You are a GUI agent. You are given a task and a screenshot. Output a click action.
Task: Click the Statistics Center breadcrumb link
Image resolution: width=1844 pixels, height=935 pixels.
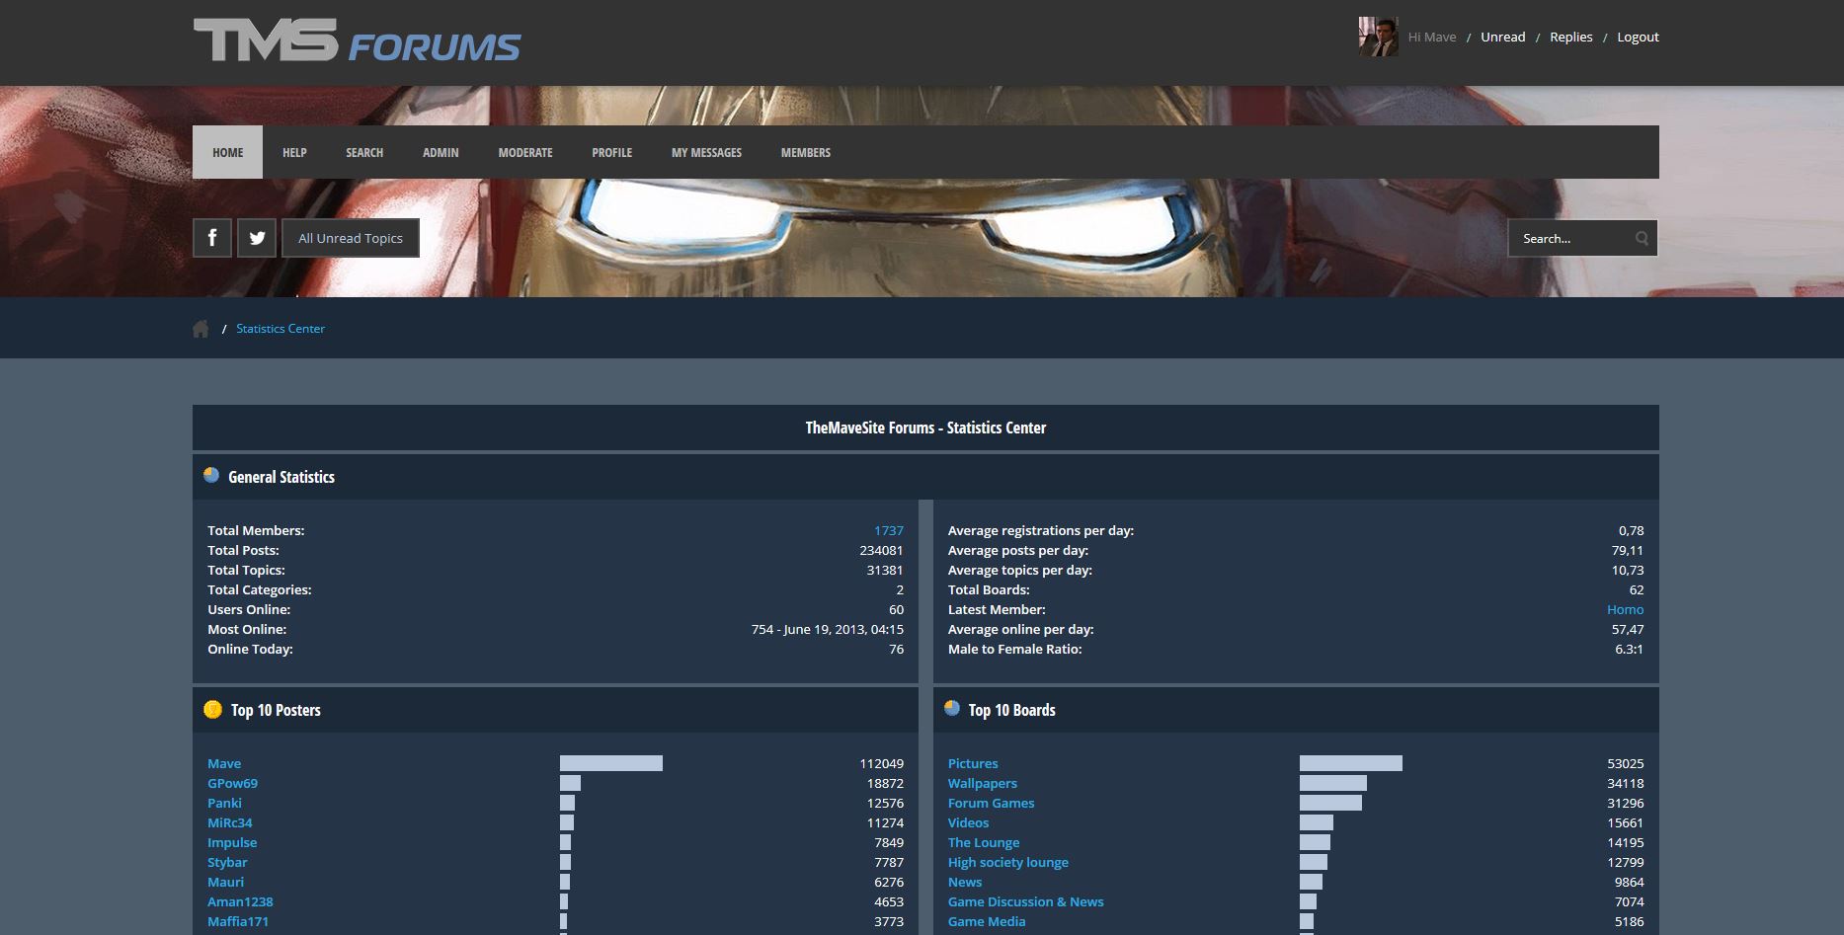point(281,329)
